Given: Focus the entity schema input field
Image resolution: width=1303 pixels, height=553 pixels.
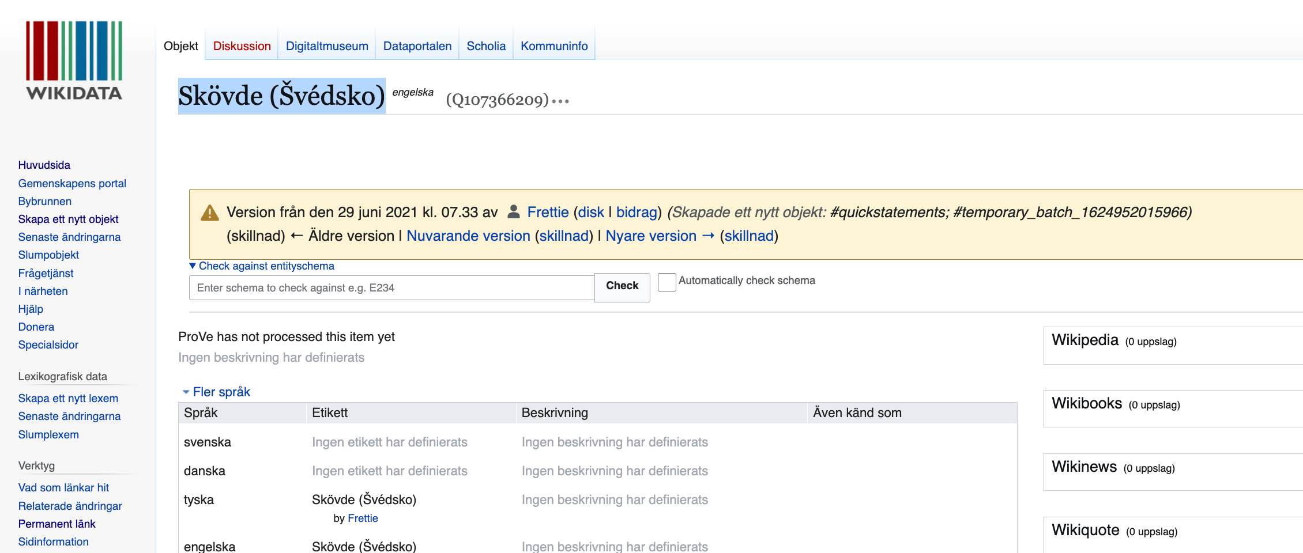Looking at the screenshot, I should point(391,287).
